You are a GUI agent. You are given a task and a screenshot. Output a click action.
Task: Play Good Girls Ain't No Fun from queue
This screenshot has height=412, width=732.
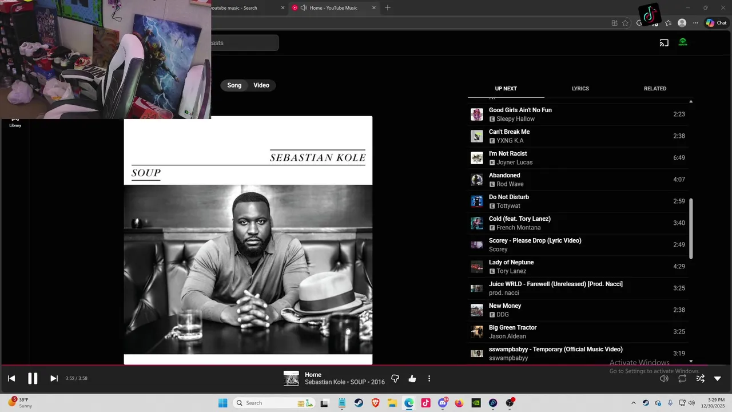click(x=578, y=114)
